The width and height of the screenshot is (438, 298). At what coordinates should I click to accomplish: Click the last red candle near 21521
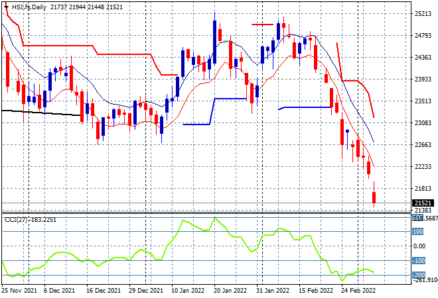click(x=374, y=197)
